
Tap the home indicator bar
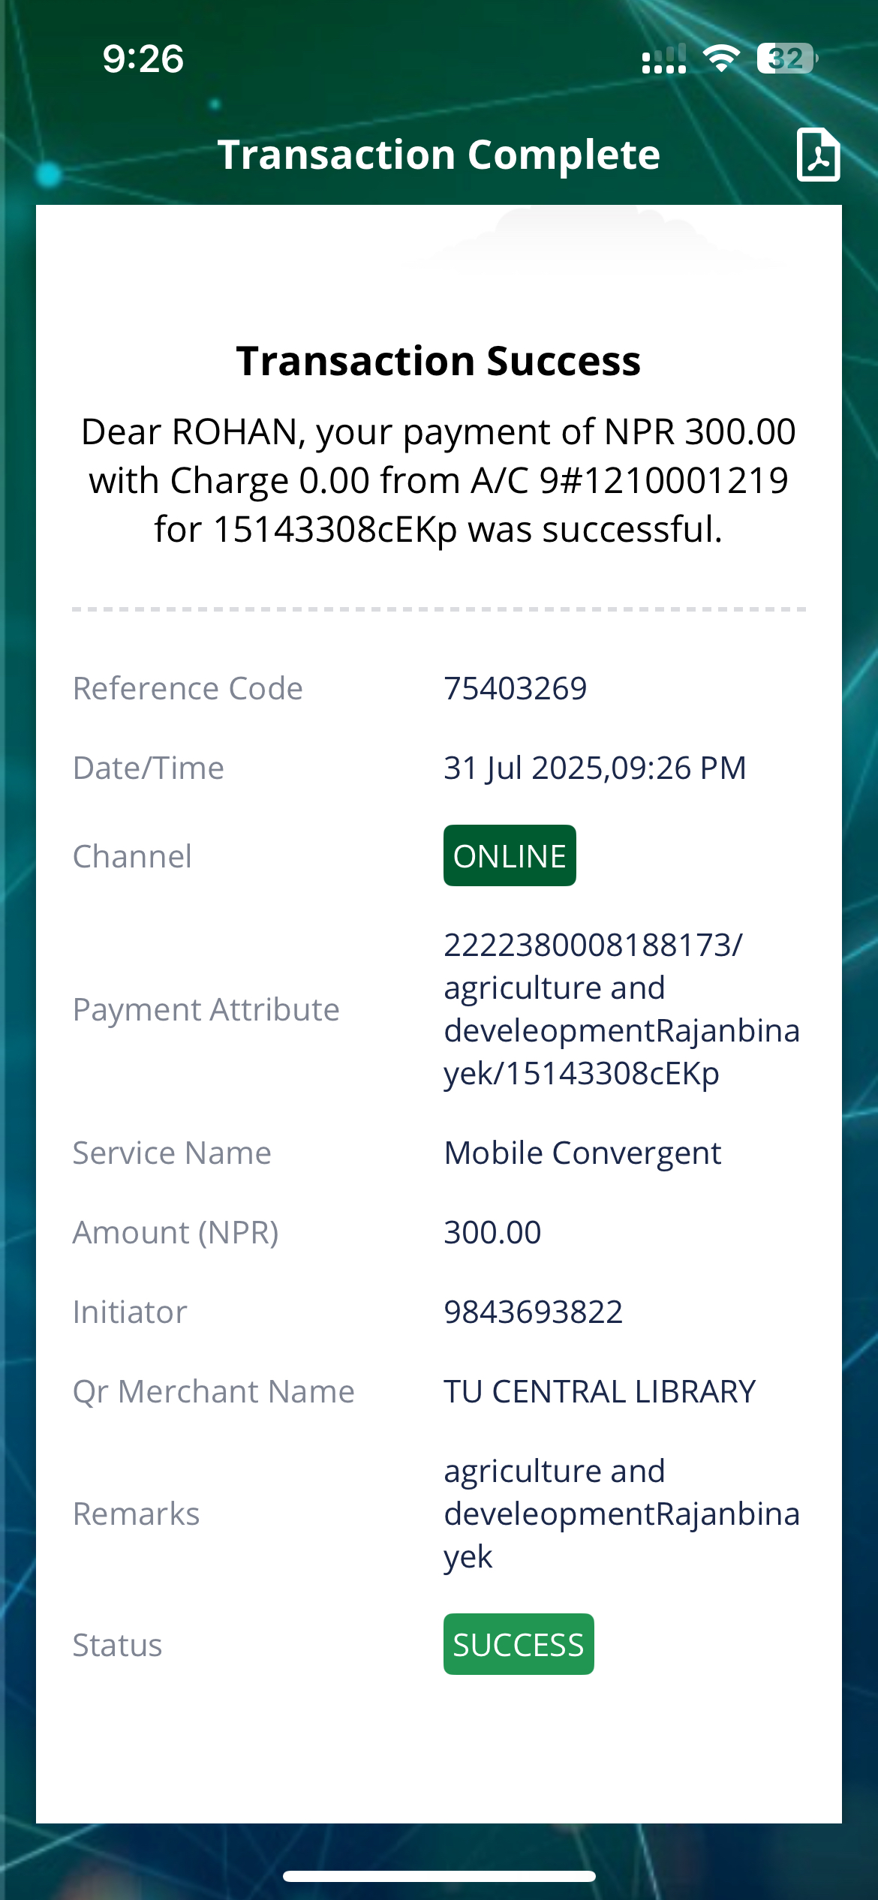click(x=439, y=1876)
